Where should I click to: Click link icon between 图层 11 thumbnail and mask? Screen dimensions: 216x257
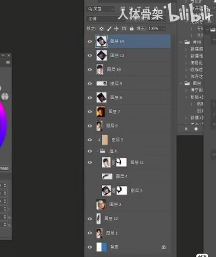click(x=113, y=162)
